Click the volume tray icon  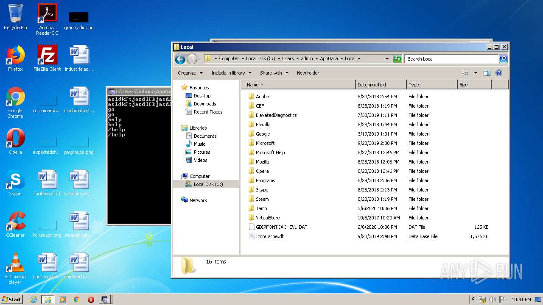click(x=493, y=299)
